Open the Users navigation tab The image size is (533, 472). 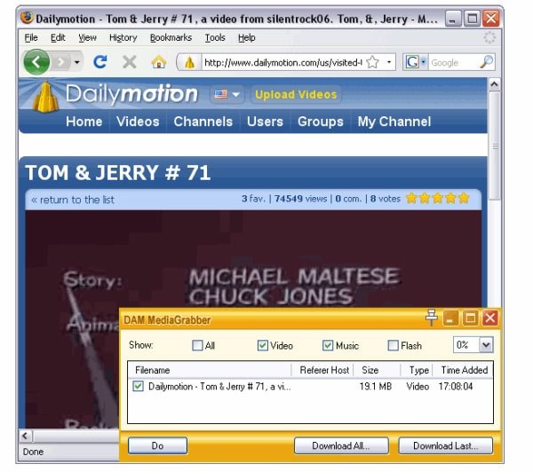click(x=265, y=122)
